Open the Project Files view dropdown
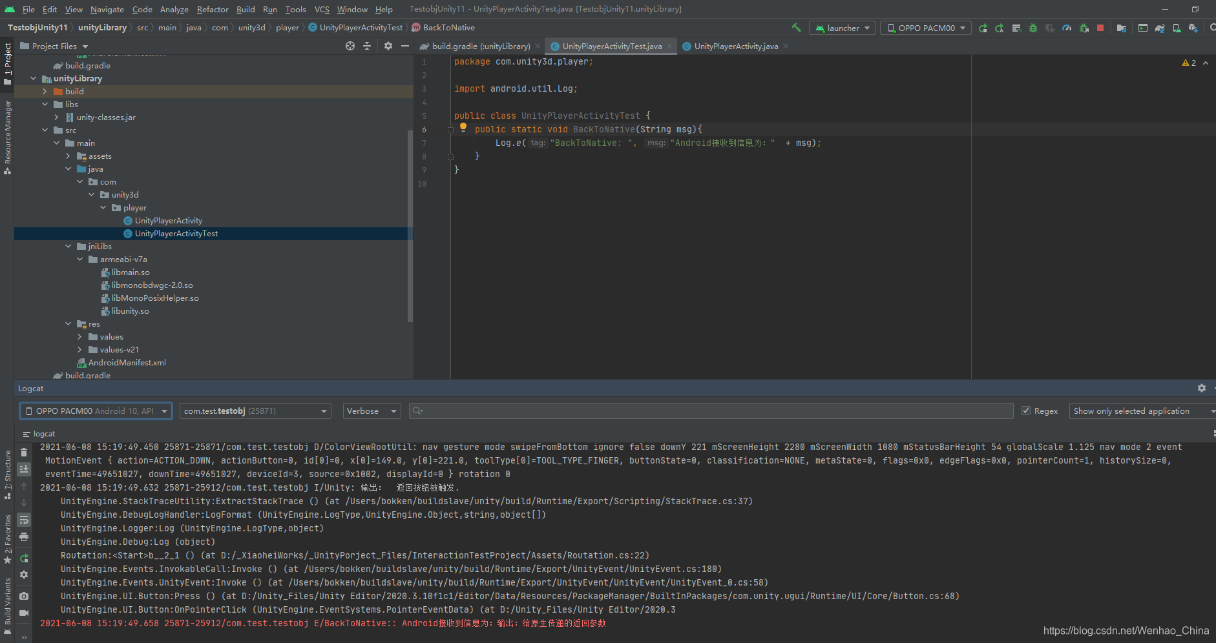Image resolution: width=1216 pixels, height=643 pixels. point(54,46)
